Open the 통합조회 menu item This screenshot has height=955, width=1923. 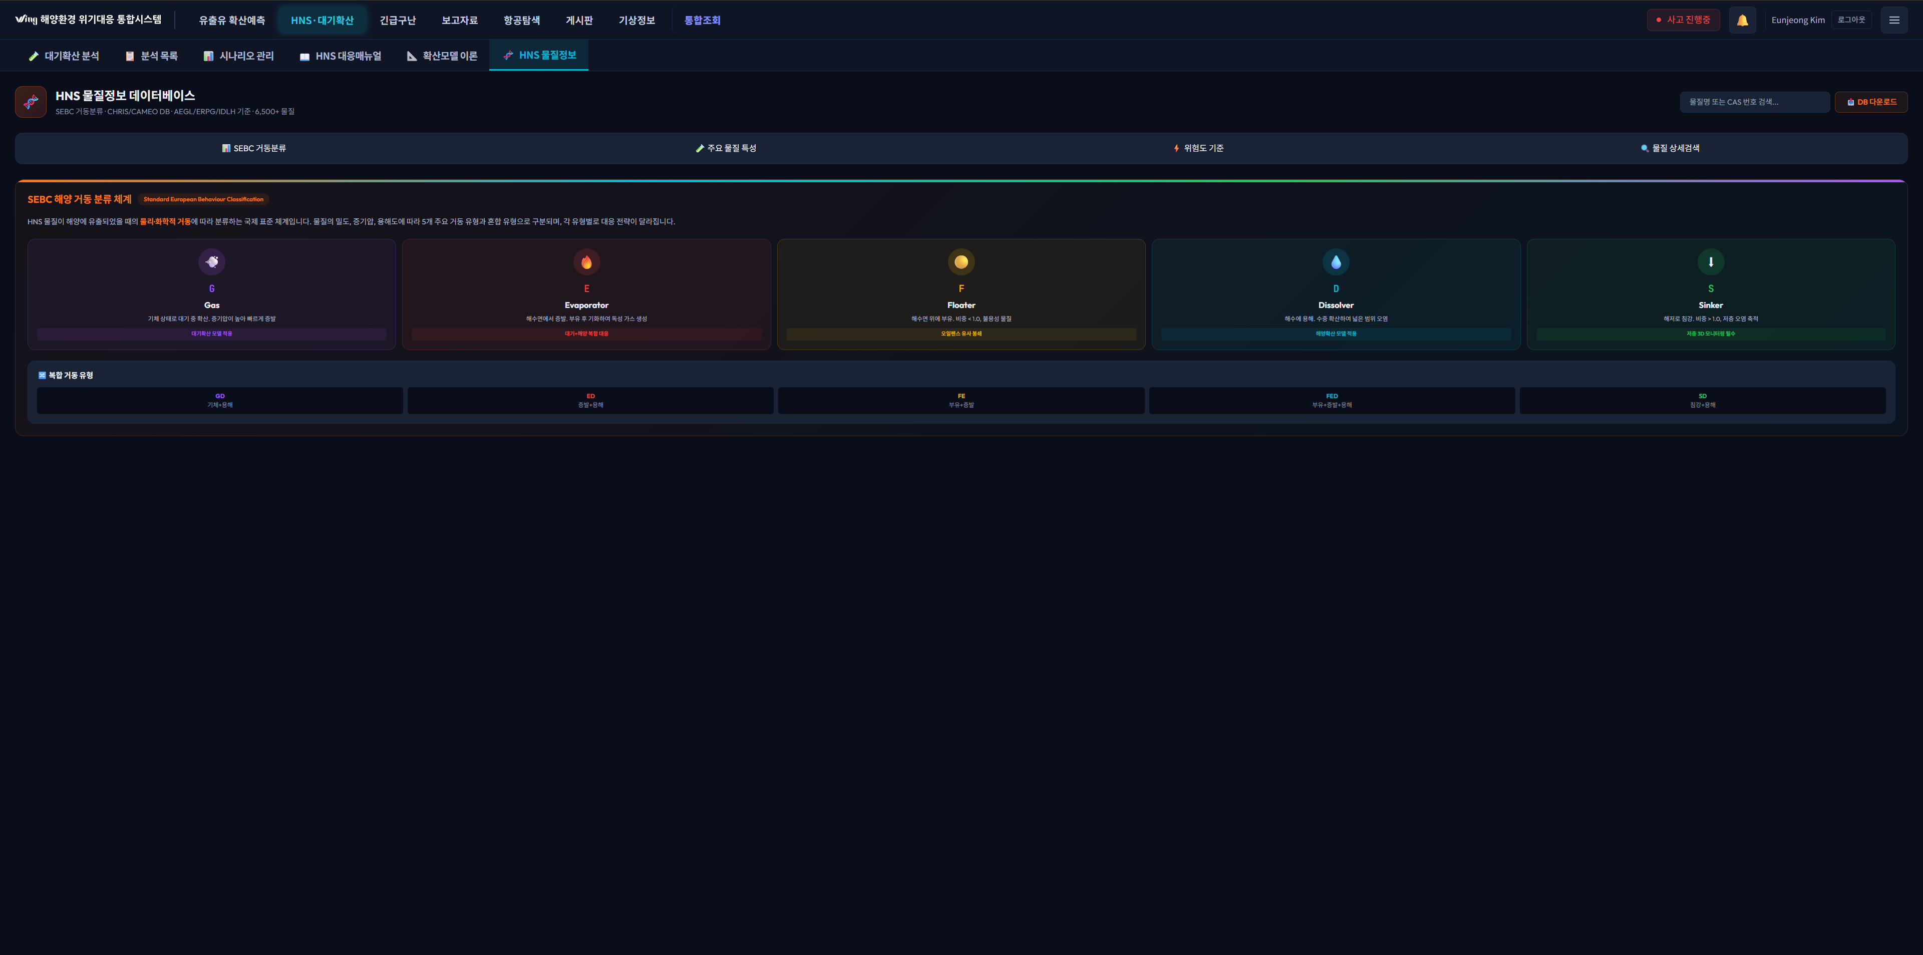click(x=702, y=20)
